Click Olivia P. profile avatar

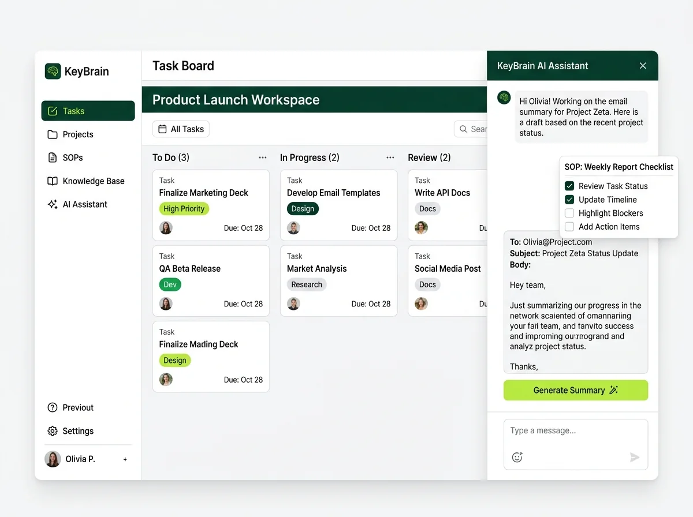[53, 459]
